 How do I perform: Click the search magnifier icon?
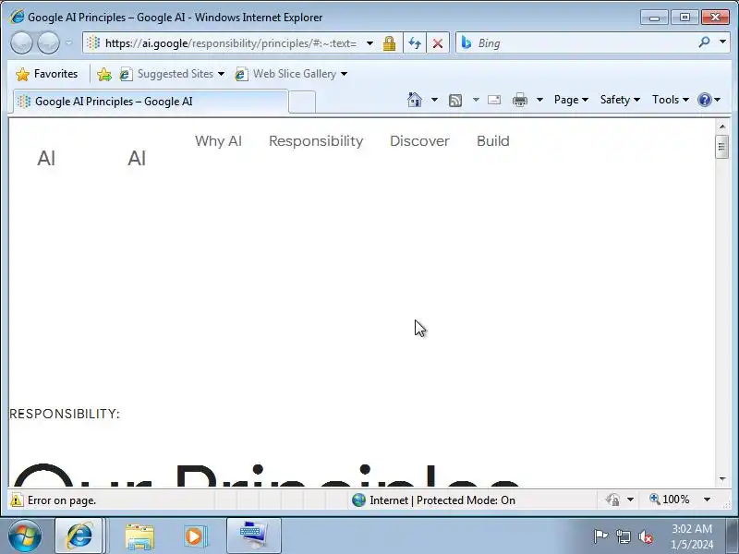coord(704,42)
